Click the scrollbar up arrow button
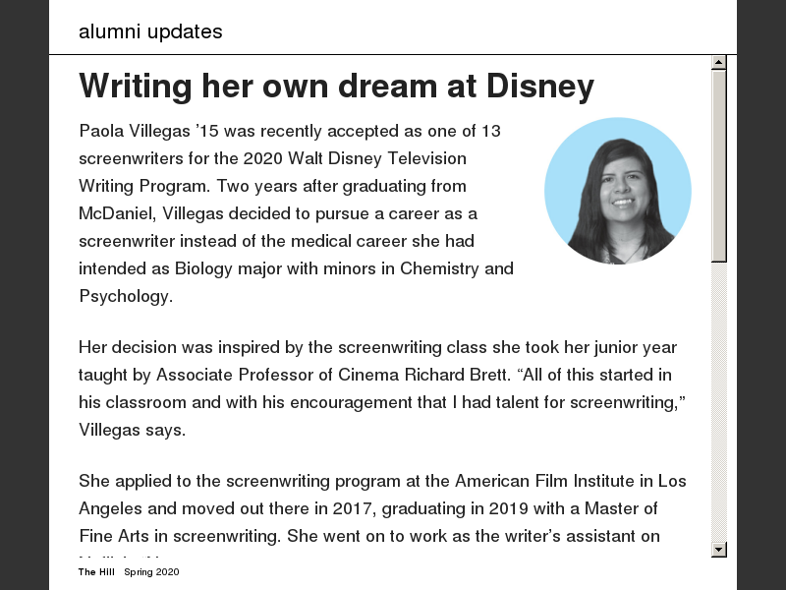Image resolution: width=786 pixels, height=590 pixels. pyautogui.click(x=719, y=62)
